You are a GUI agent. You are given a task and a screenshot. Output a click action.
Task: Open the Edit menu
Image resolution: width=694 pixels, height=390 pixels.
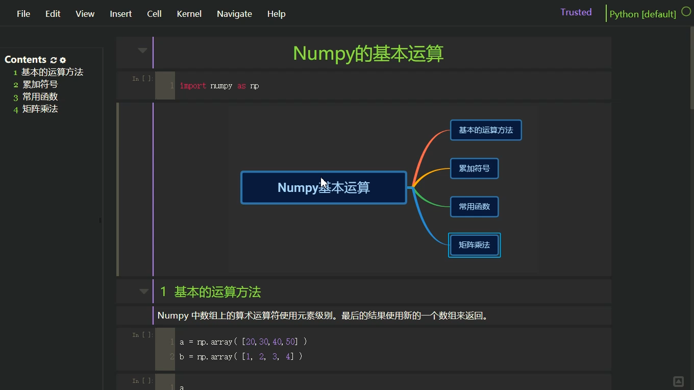tap(53, 14)
